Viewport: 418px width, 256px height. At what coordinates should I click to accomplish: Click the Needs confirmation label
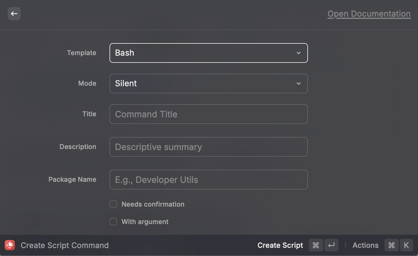tap(153, 204)
